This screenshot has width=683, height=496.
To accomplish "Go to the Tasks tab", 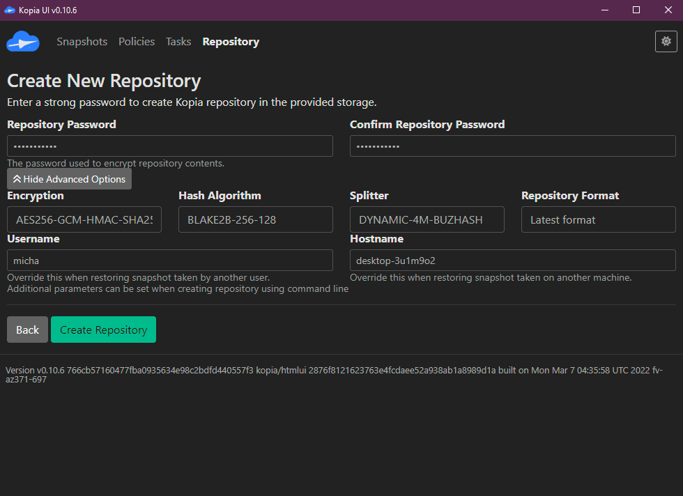I will [178, 42].
